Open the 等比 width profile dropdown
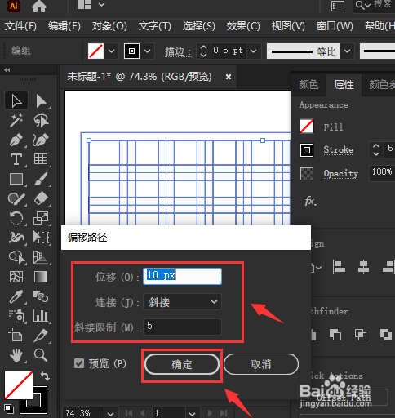The height and width of the screenshot is (418, 395). (347, 51)
